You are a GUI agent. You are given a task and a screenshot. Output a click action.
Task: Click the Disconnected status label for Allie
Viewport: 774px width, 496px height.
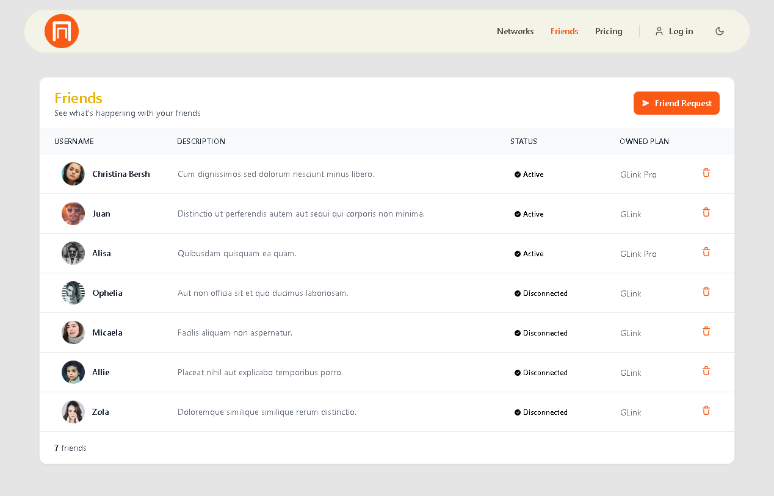pos(545,373)
